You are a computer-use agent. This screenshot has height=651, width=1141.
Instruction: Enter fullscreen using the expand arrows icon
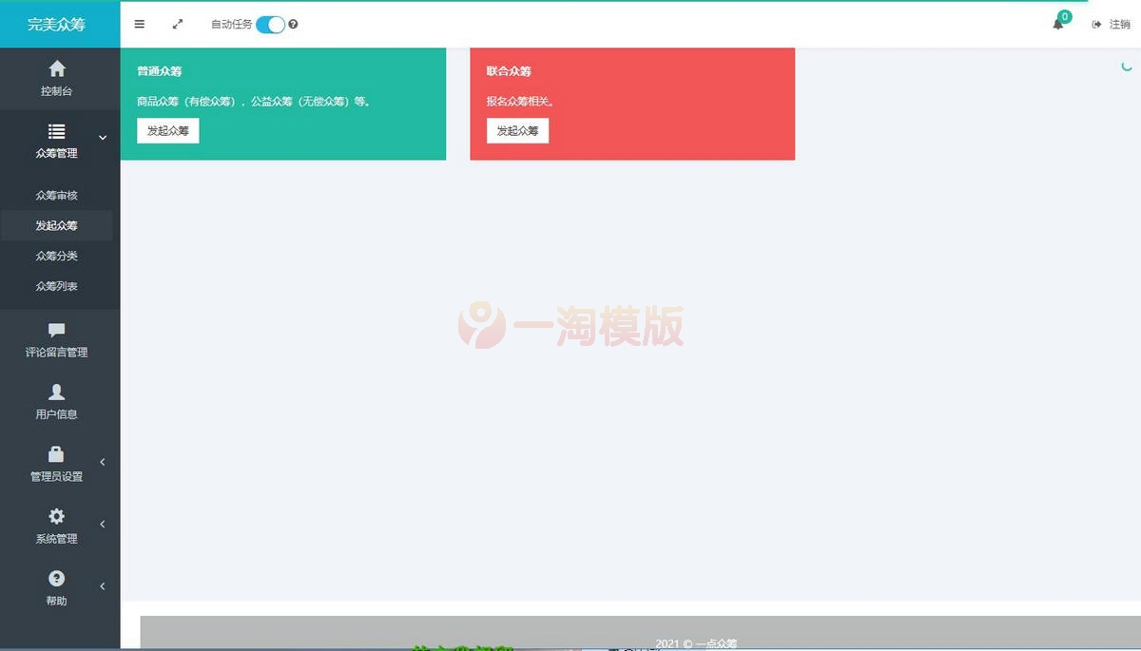pyautogui.click(x=178, y=24)
